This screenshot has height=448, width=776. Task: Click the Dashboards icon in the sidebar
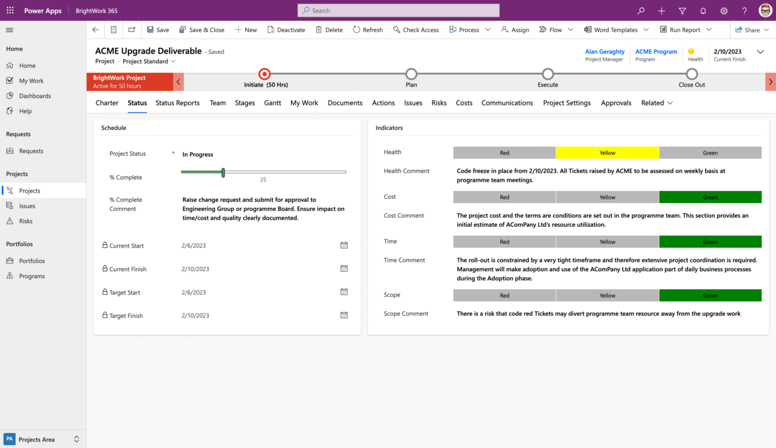pyautogui.click(x=10, y=95)
